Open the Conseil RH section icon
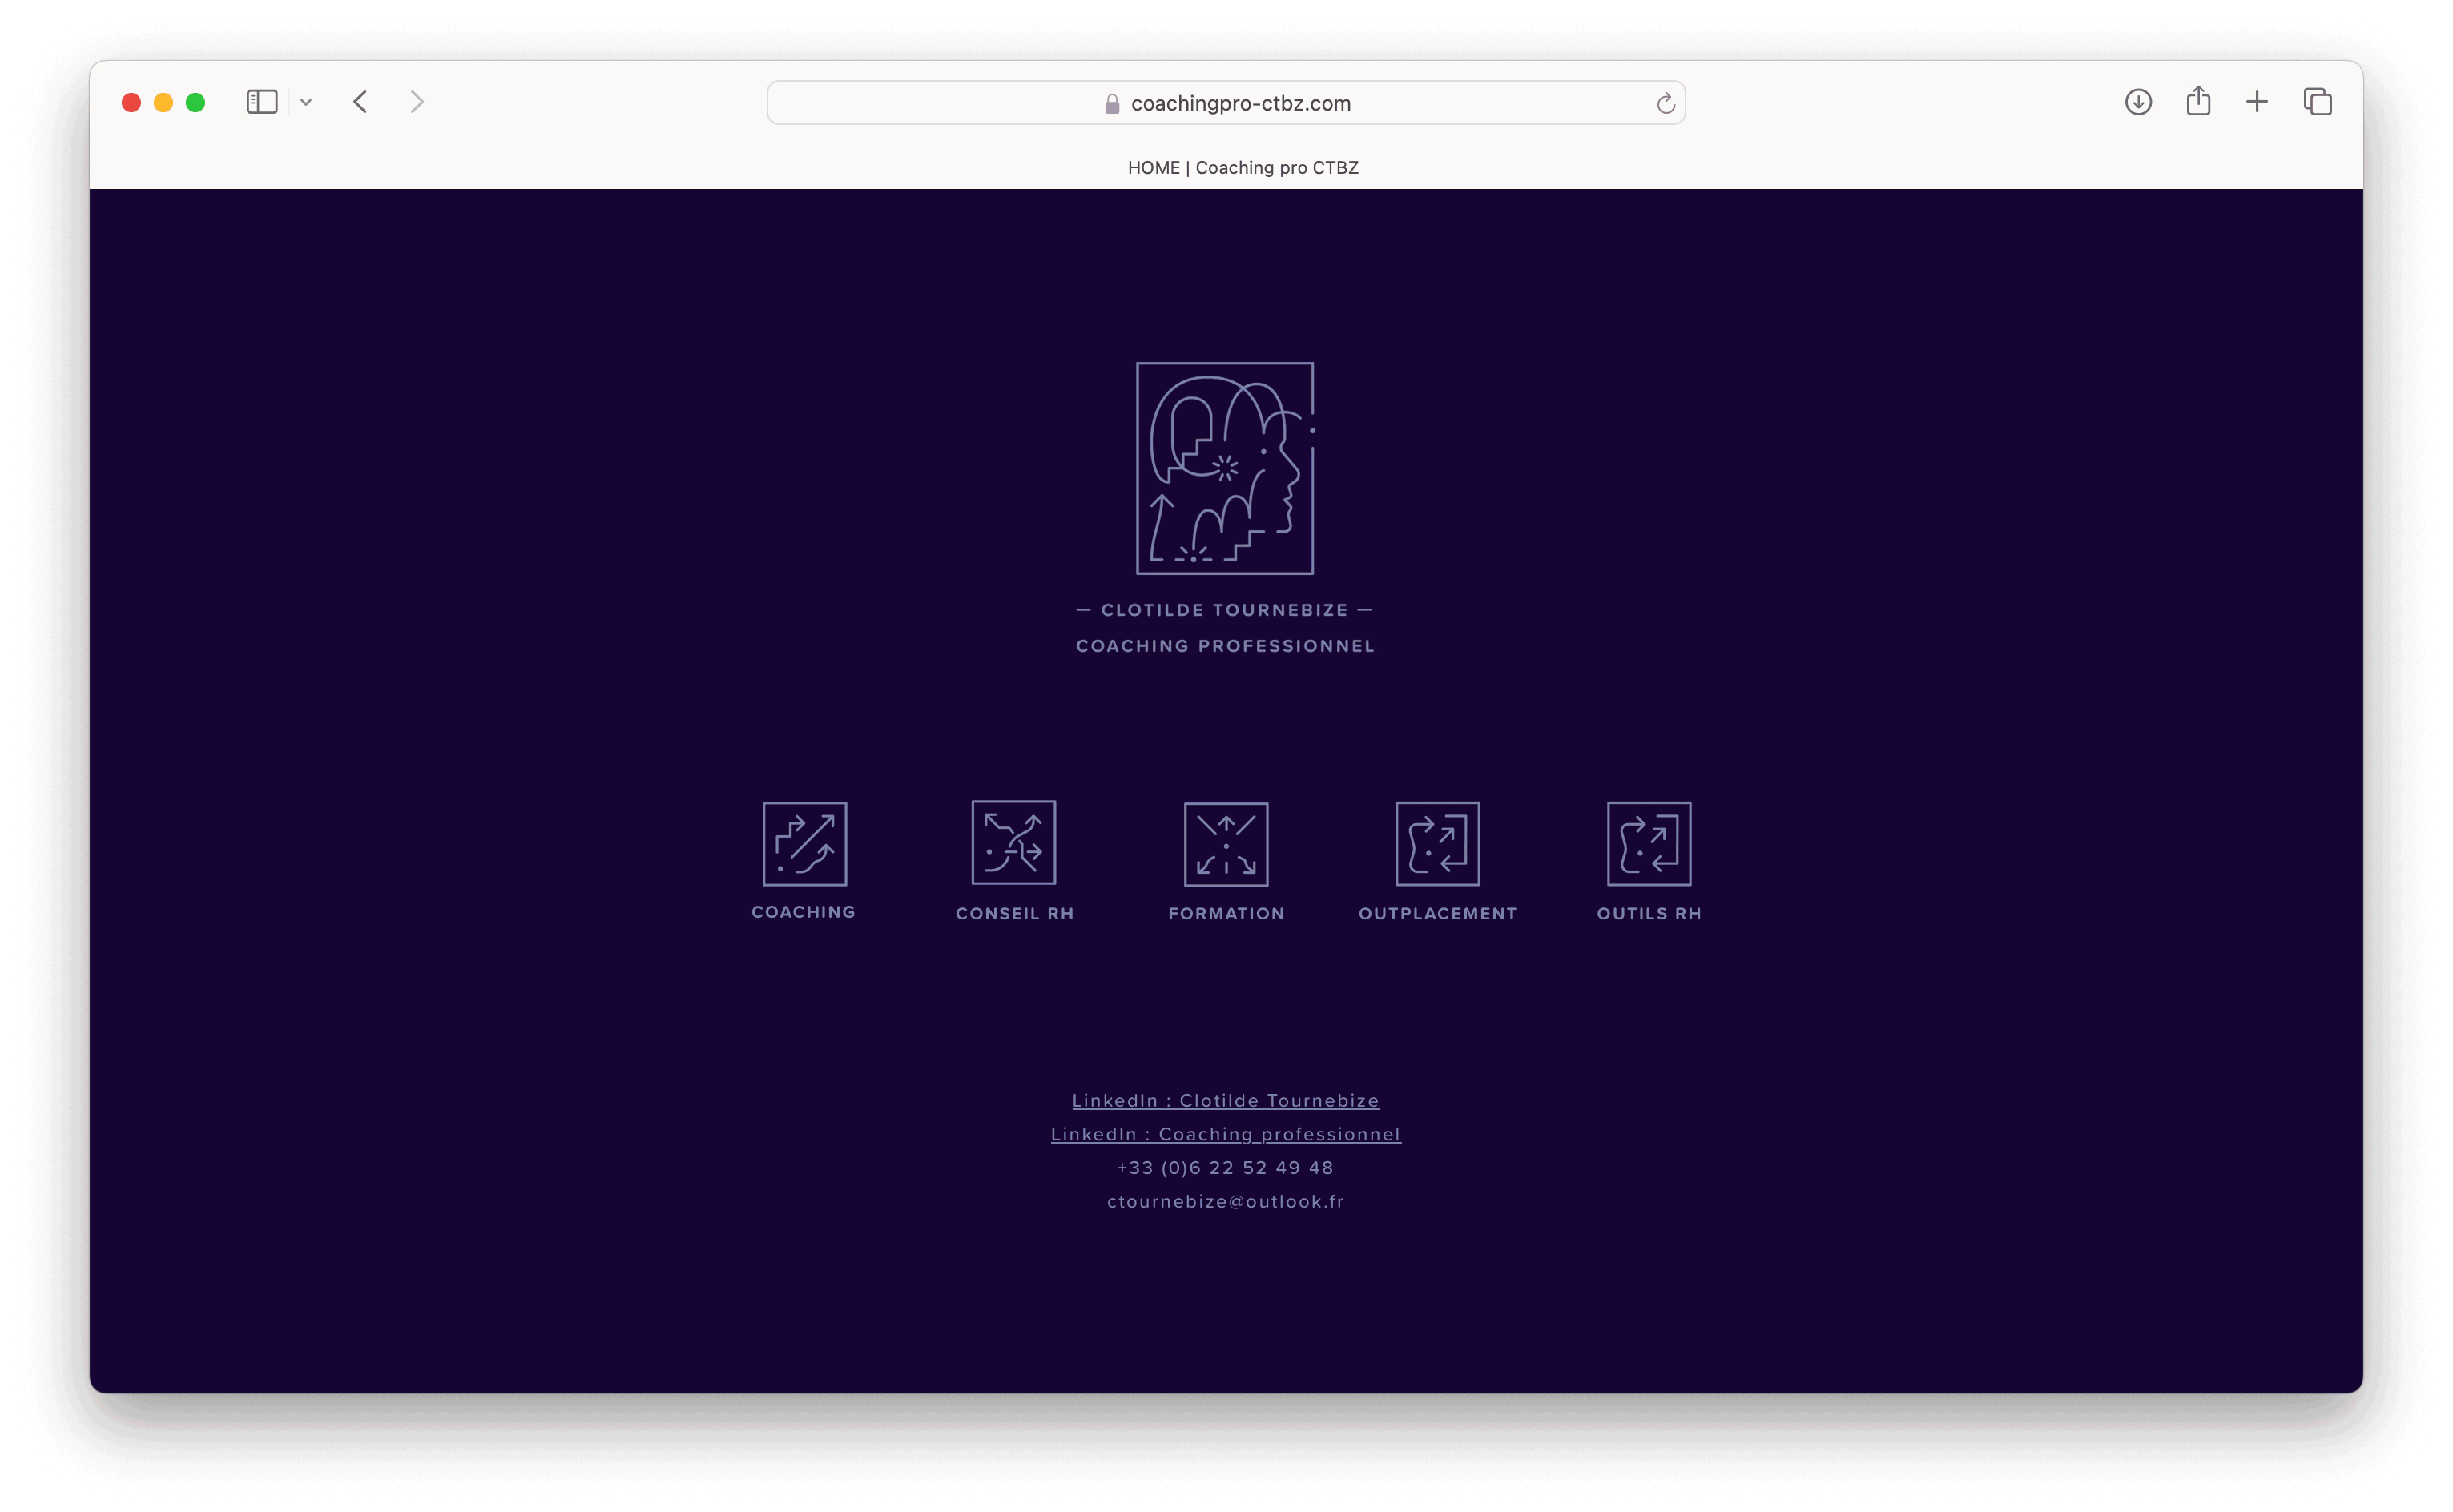The image size is (2453, 1512). pyautogui.click(x=1013, y=842)
